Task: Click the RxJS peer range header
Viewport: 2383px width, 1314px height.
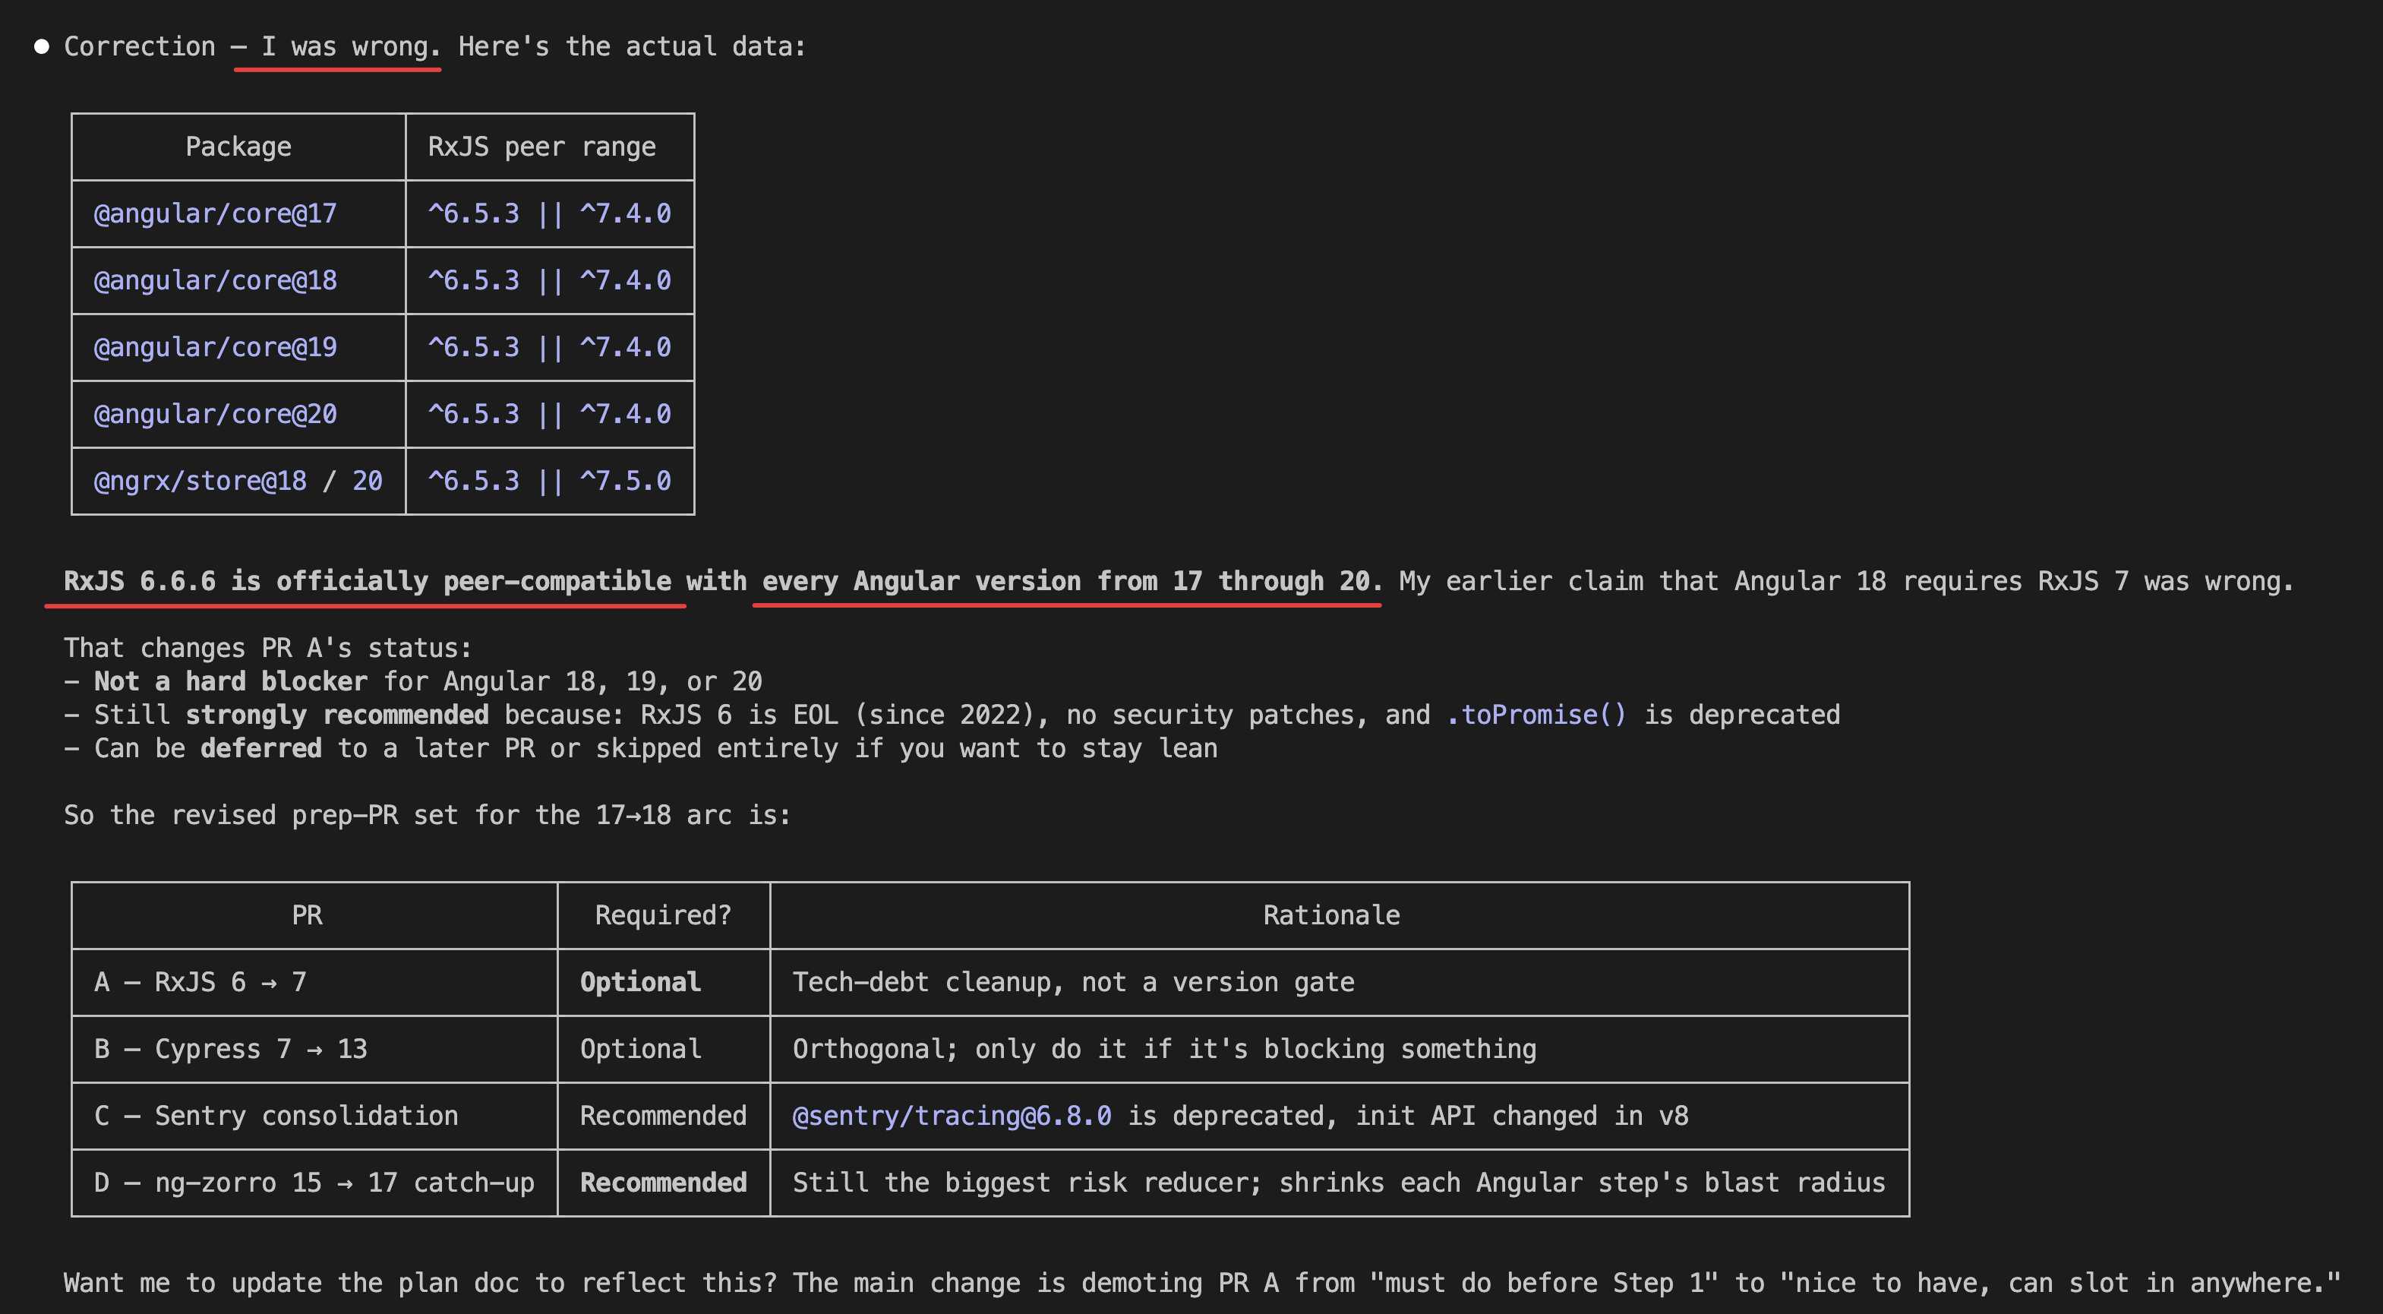Action: (x=541, y=146)
